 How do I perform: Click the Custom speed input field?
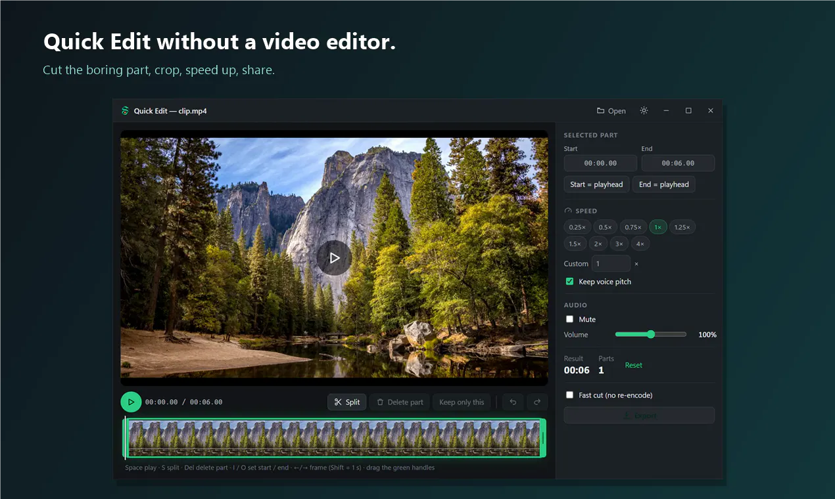click(611, 263)
